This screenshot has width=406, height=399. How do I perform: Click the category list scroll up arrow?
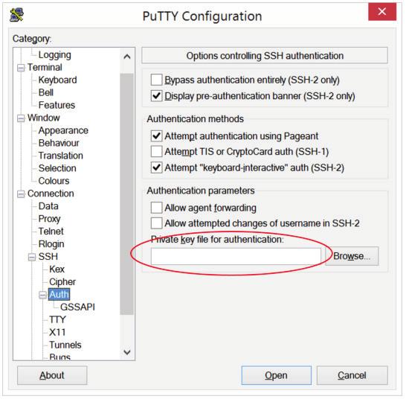(127, 57)
